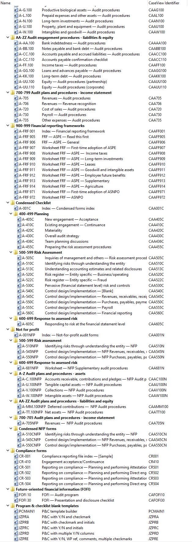Collapse Future-oriented financial information (FOFI) folder
This screenshot has width=192, height=542.
click(8, 489)
